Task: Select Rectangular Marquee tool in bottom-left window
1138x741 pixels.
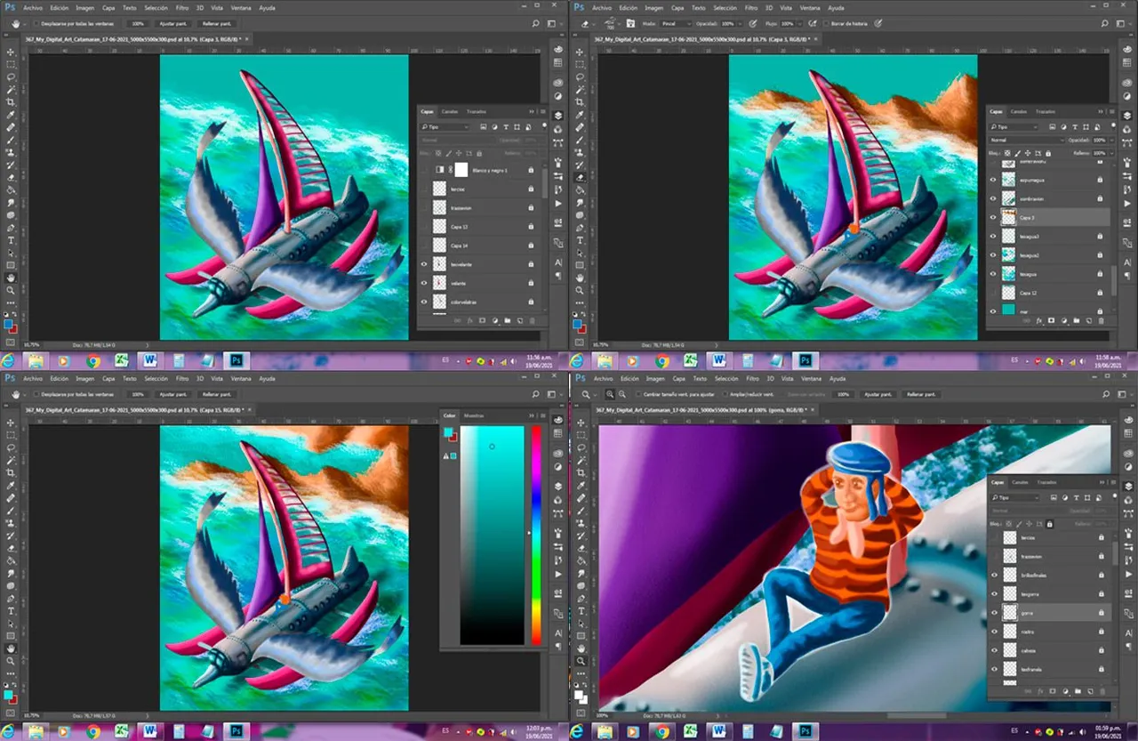Action: click(x=12, y=436)
